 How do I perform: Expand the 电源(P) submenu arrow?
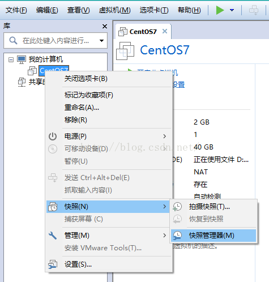coord(165,136)
